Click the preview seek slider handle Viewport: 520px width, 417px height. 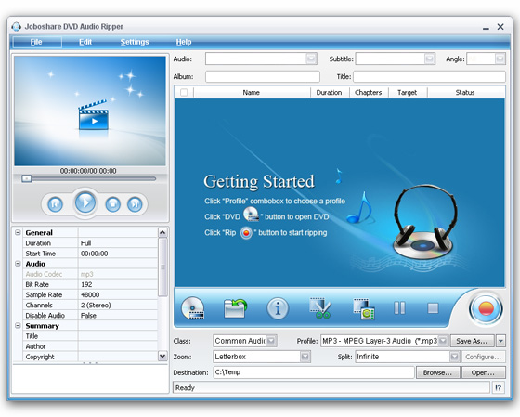coord(27,179)
